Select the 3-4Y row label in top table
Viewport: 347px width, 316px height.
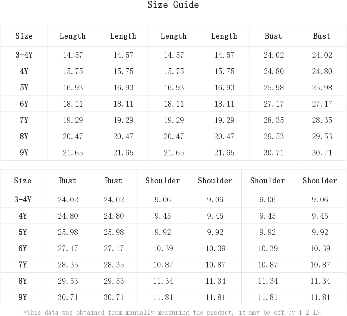point(24,55)
